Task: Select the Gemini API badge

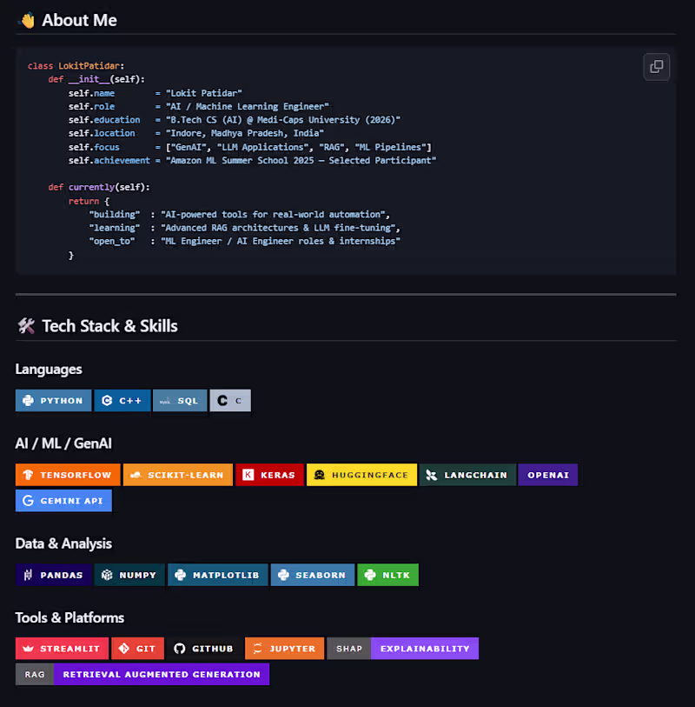Action: pos(63,501)
